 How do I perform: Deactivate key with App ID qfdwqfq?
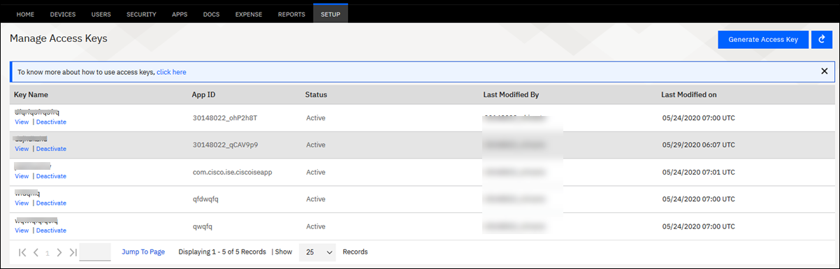[x=51, y=203]
